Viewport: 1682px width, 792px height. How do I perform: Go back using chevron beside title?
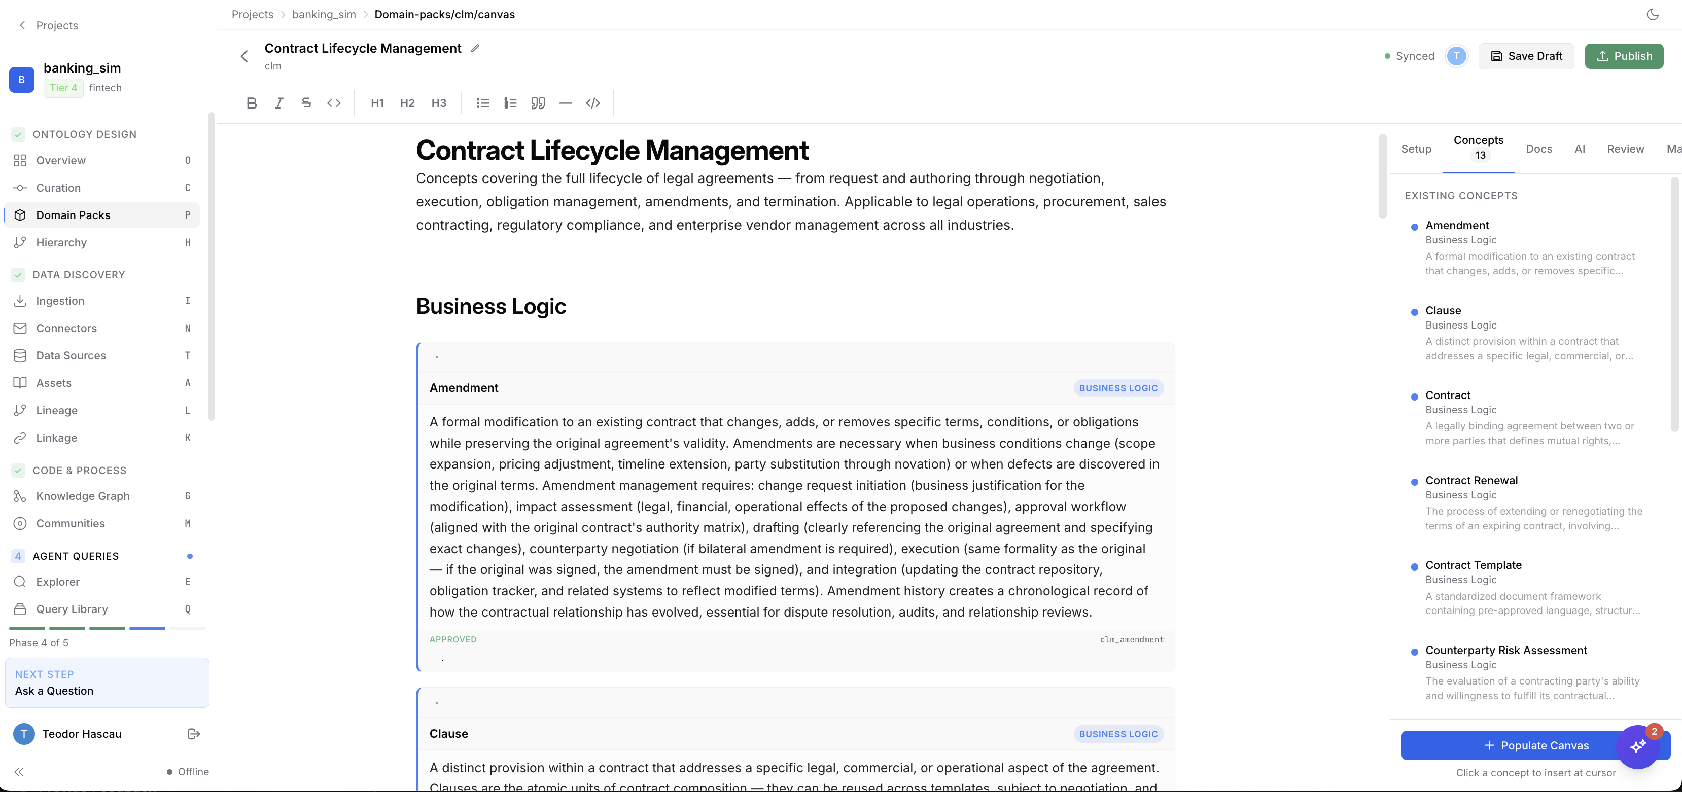click(x=244, y=56)
